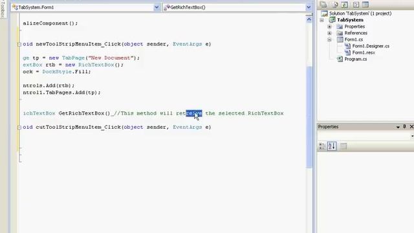Select Form1.cs in Solution Explorer
Viewport: 414px width, 233px height.
[354, 39]
